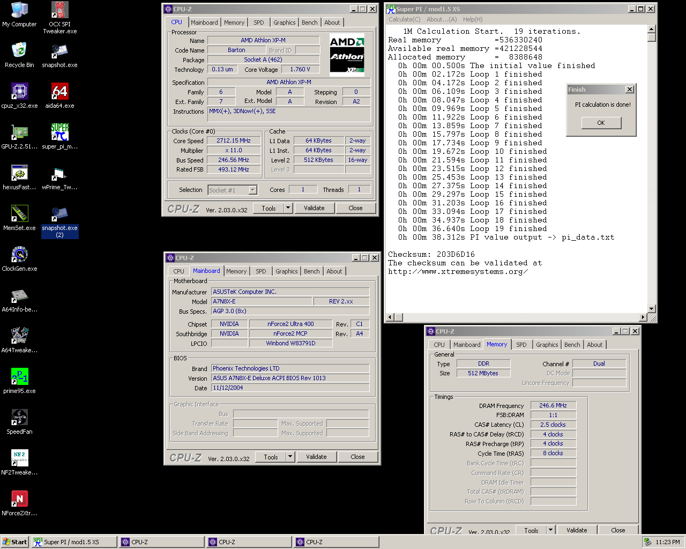The height and width of the screenshot is (549, 686).
Task: Expand Tools dropdown arrow in Memory window
Action: coord(550,530)
